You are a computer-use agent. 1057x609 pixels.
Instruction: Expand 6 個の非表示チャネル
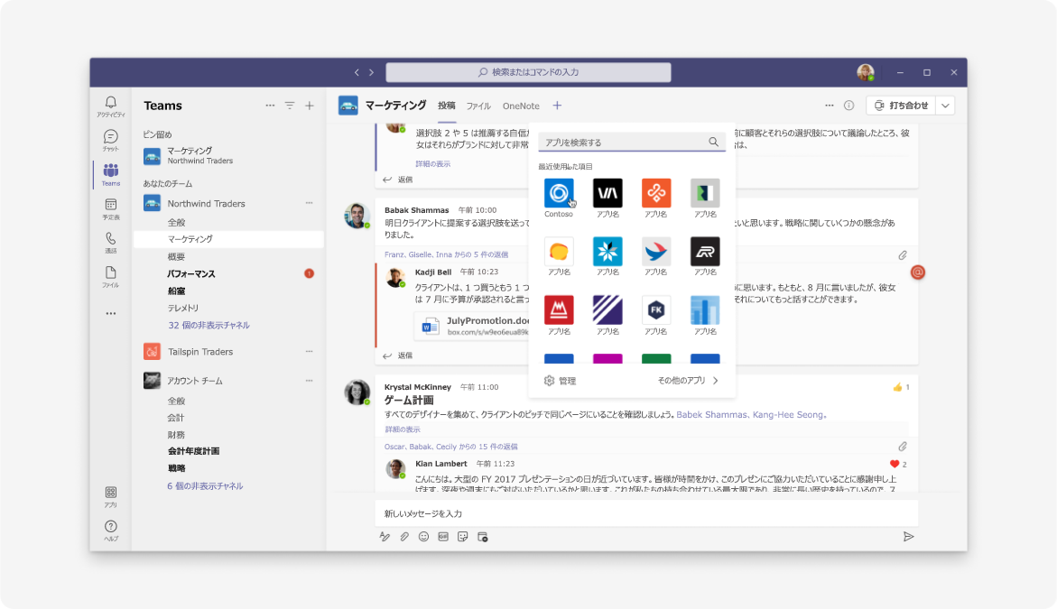coord(205,485)
